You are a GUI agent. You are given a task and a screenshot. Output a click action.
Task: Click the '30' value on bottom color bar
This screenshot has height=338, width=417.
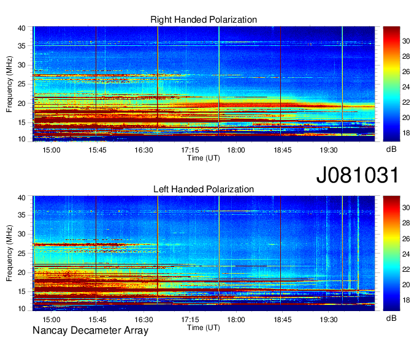click(x=406, y=208)
